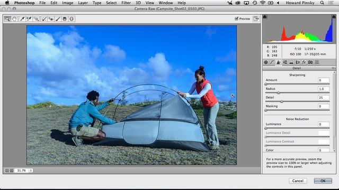Select the Spot Removal tool
Screen dimensions: 339x190
[x=44, y=19]
